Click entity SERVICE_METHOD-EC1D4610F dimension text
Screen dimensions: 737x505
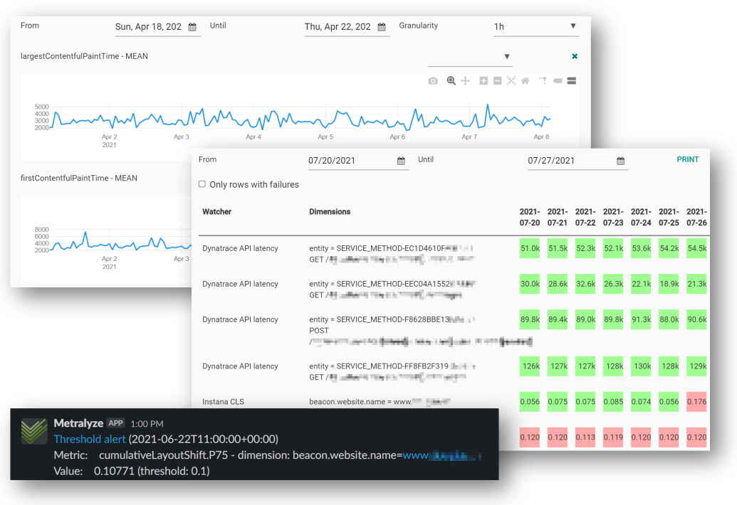(x=391, y=248)
